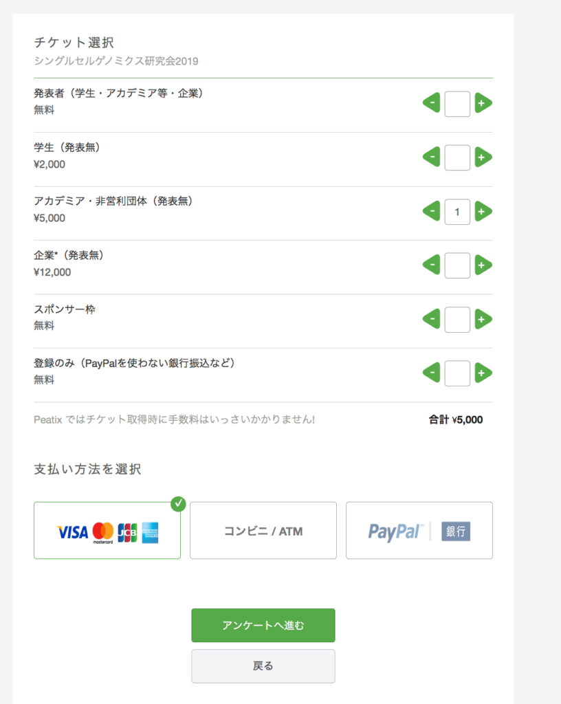Reduce 登録のみ ticket quantity with minus
Screen dimensions: 561x704
(431, 373)
